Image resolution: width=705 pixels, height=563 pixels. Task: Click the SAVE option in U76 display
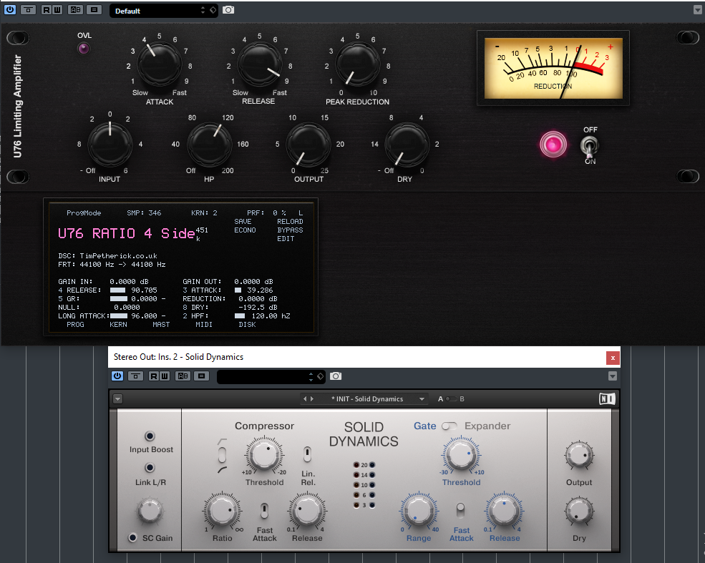(x=243, y=222)
